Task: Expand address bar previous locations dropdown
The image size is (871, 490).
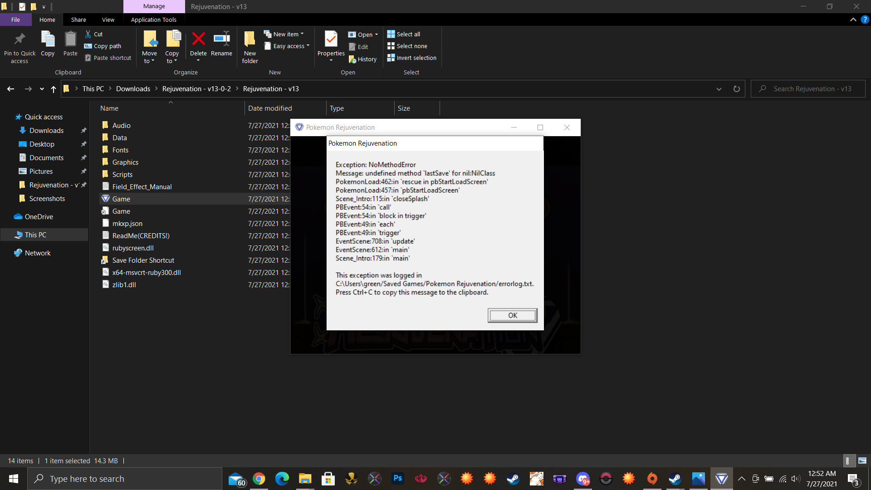Action: [x=719, y=89]
